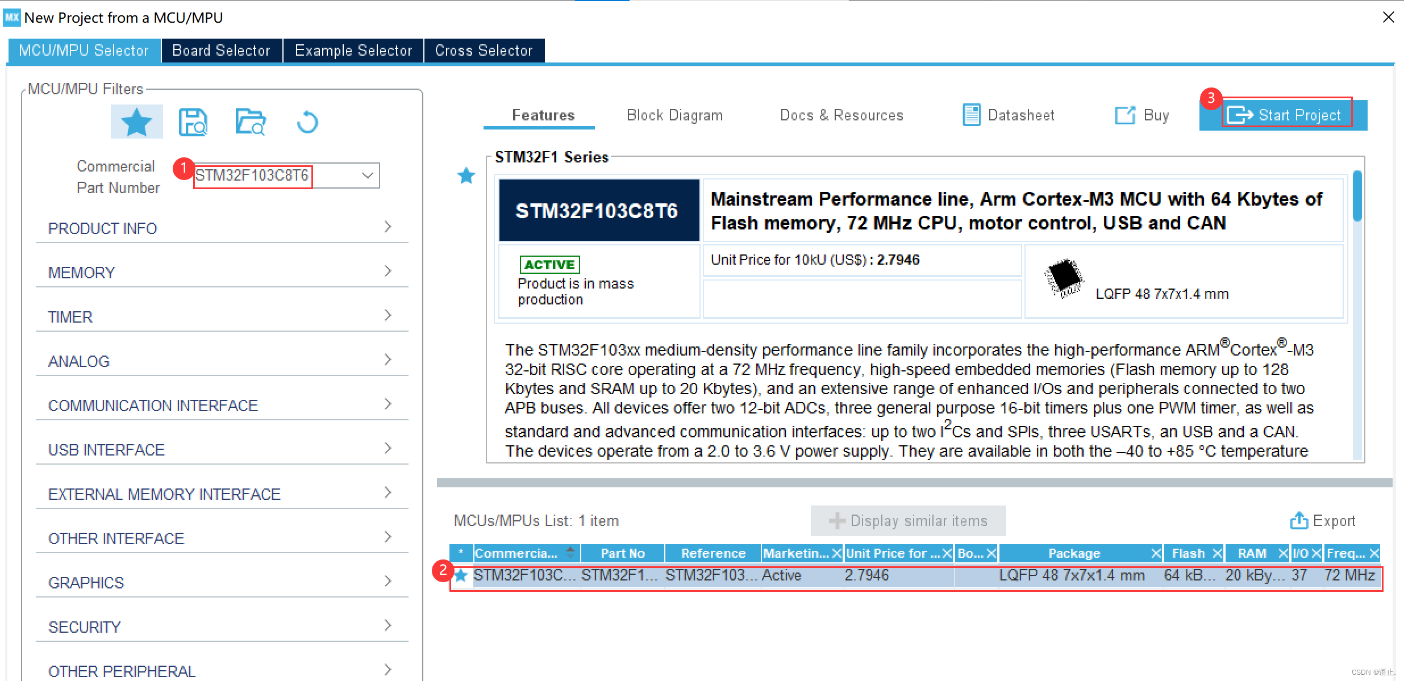Viewport: 1404px width, 681px height.
Task: Open the Block Diagram tab
Action: tap(674, 115)
